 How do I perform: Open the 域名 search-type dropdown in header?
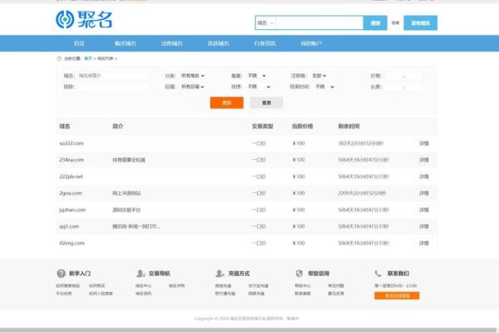pos(265,23)
